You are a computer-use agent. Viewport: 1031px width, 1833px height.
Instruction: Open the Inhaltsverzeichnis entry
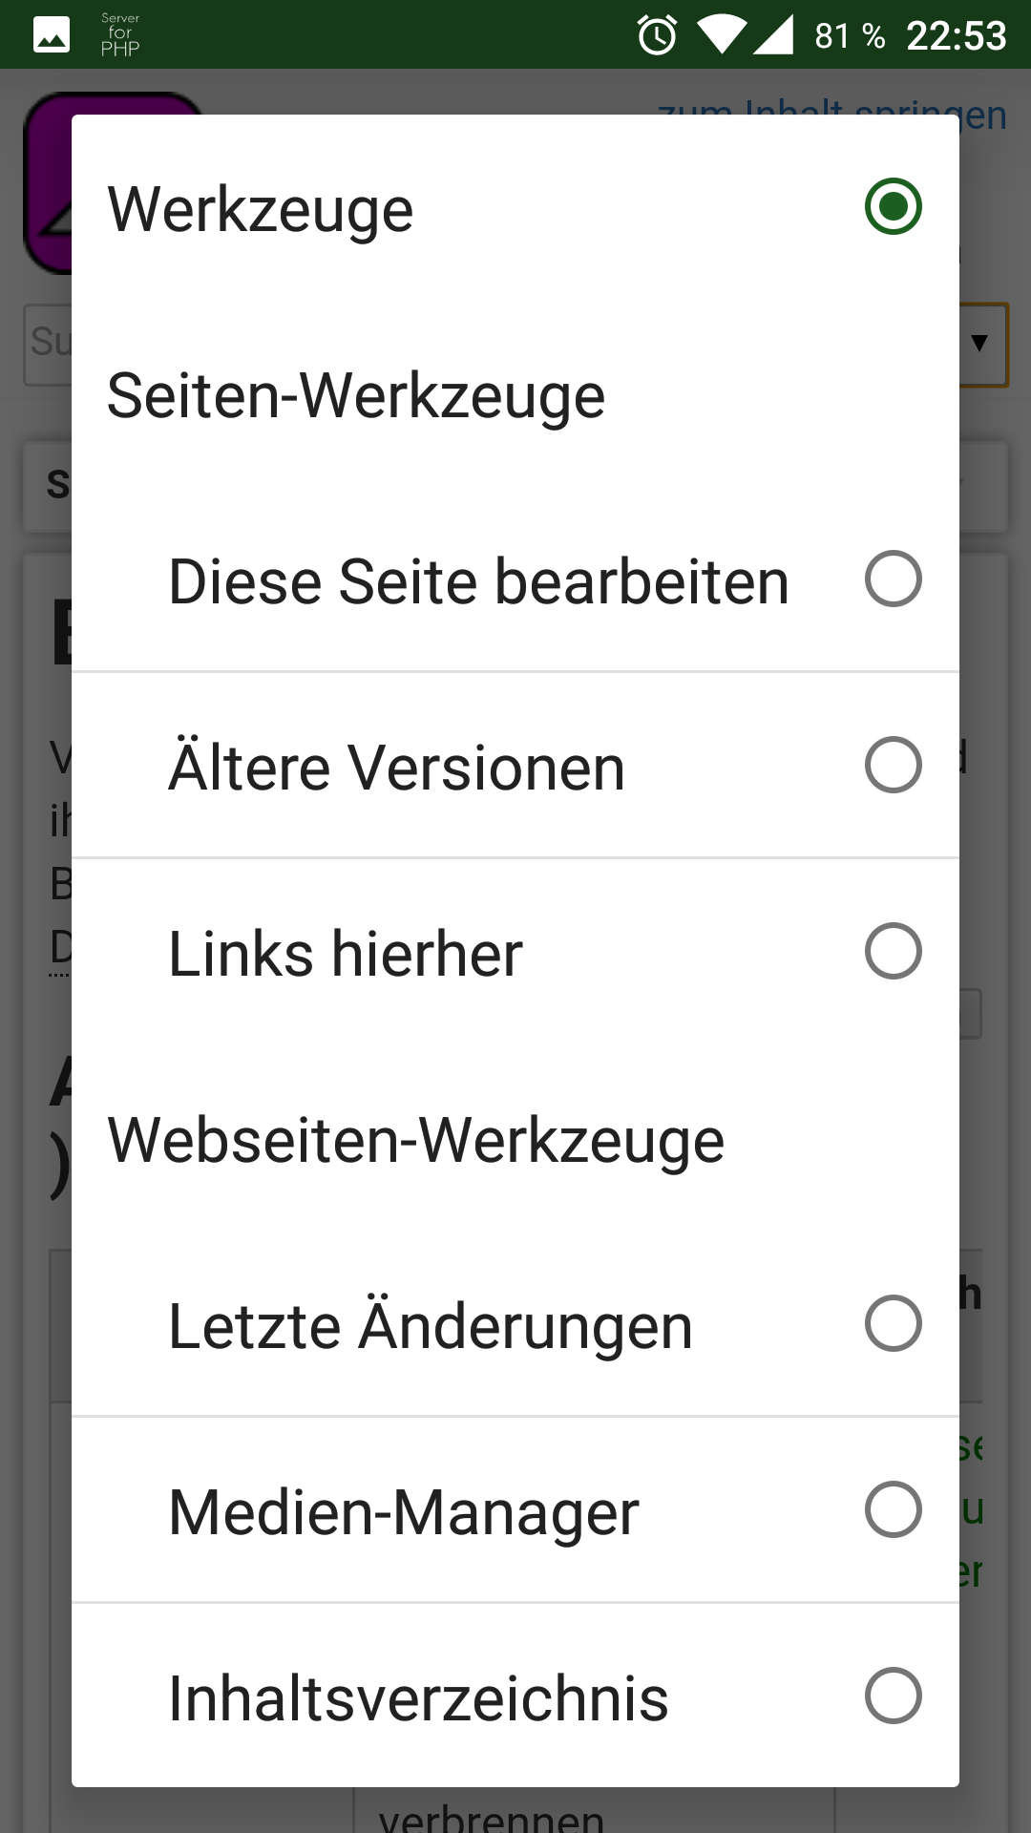pos(418,1698)
